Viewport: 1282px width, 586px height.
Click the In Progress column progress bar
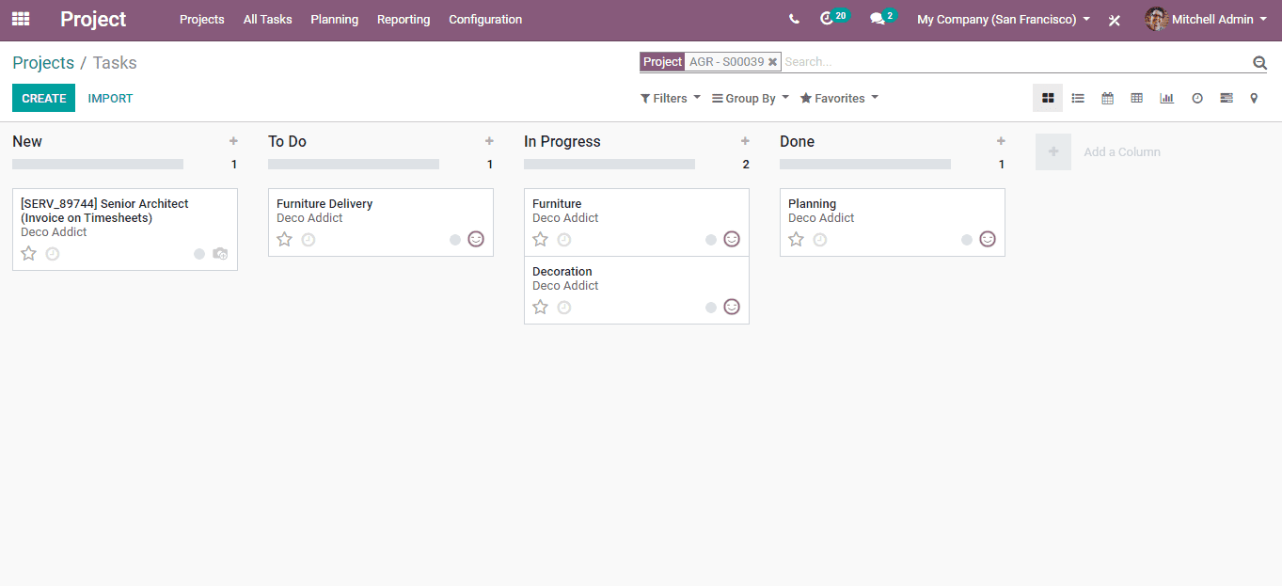coord(609,164)
